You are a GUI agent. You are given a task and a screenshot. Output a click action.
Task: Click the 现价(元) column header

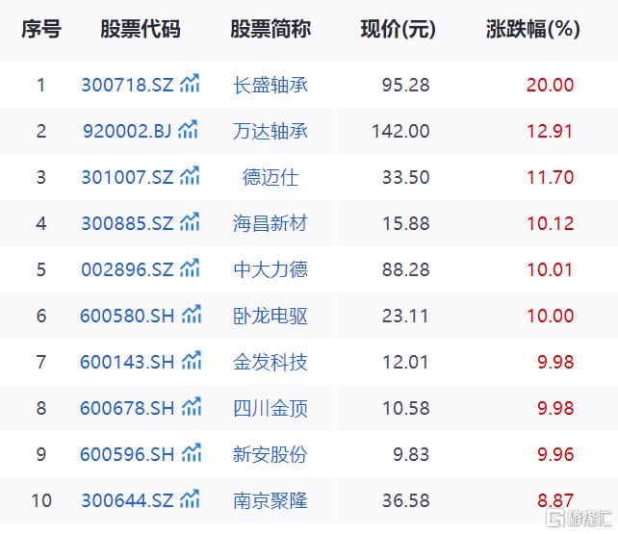399,29
